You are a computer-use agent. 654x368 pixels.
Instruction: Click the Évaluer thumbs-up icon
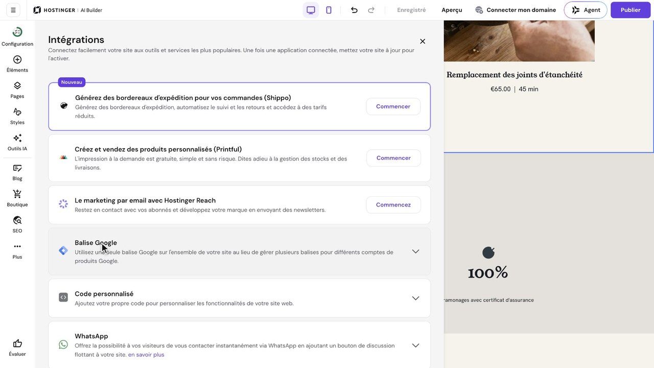17,343
